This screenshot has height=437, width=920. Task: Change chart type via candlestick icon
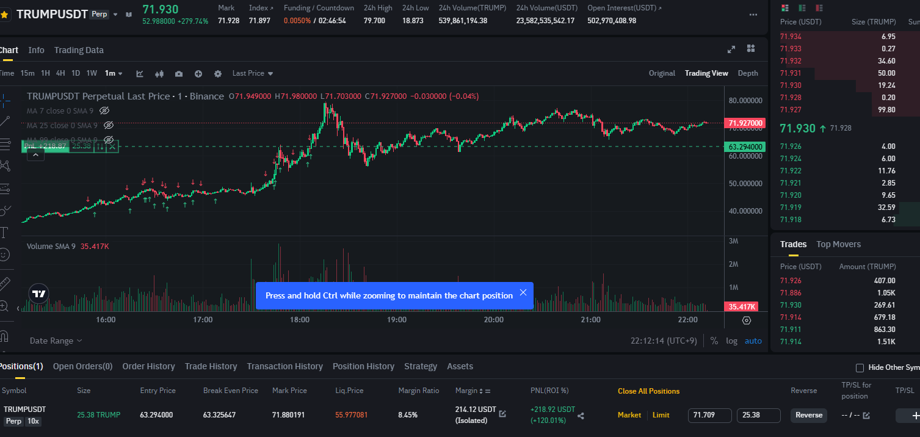point(159,74)
